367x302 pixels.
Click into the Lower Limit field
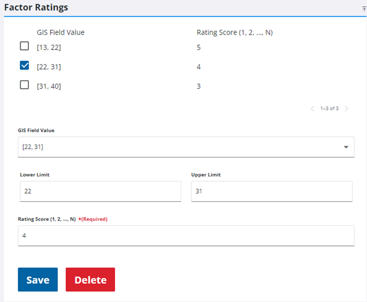click(100, 191)
